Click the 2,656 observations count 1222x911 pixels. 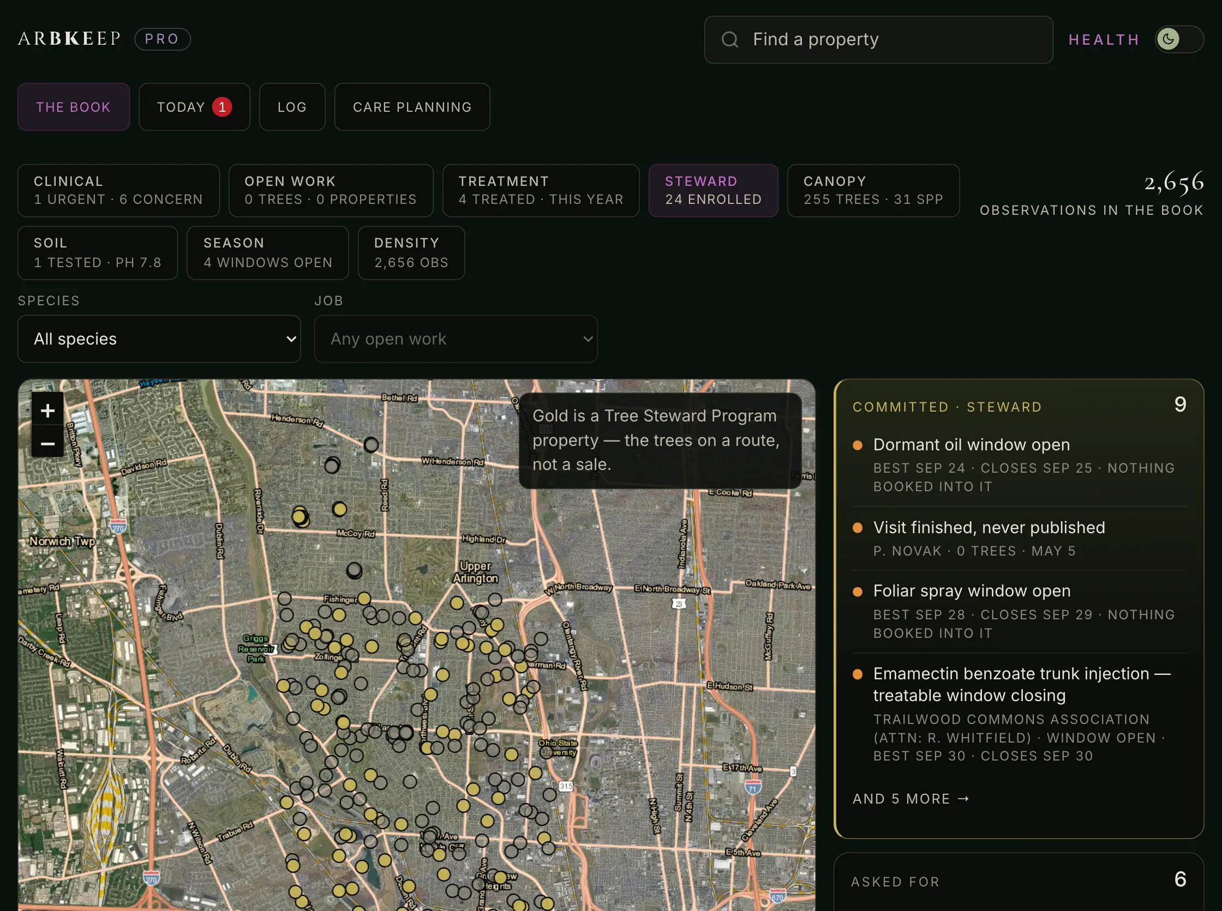(x=1174, y=182)
